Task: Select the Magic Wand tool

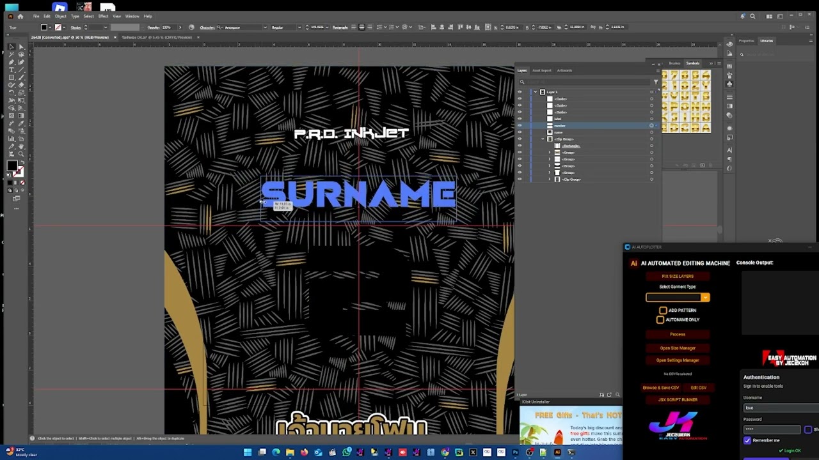Action: (x=12, y=54)
